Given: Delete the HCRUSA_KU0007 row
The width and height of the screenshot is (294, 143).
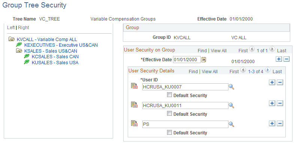Looking at the screenshot, I should [280, 83].
